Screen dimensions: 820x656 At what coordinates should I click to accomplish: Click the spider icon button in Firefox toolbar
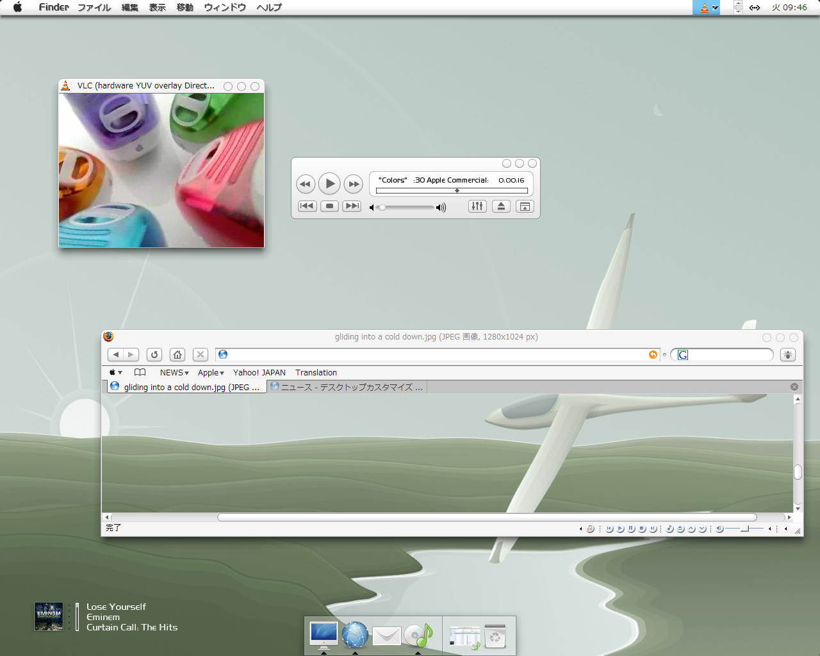tap(788, 354)
